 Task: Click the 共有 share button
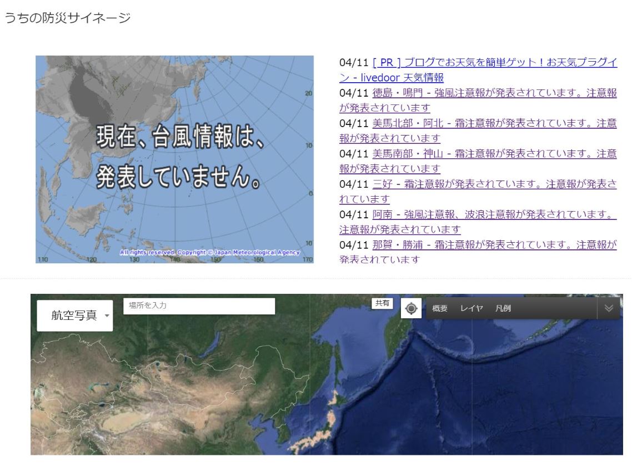[x=382, y=303]
